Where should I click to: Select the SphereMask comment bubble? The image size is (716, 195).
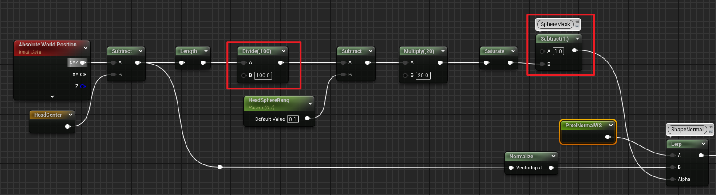pos(555,24)
